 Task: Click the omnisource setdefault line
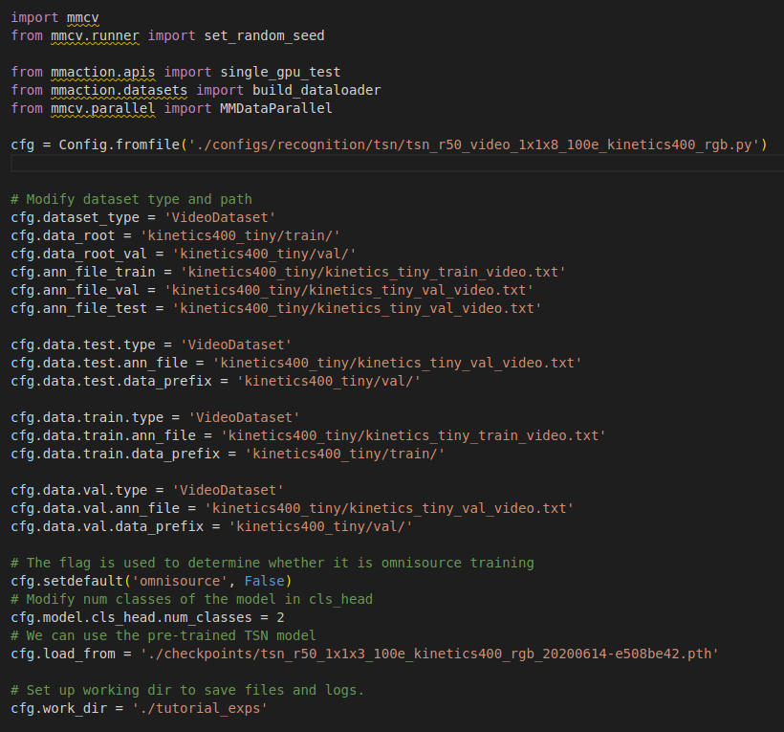click(x=153, y=581)
